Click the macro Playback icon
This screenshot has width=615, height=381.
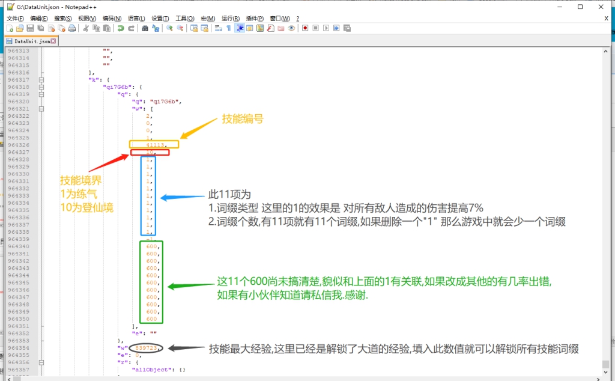coord(326,28)
